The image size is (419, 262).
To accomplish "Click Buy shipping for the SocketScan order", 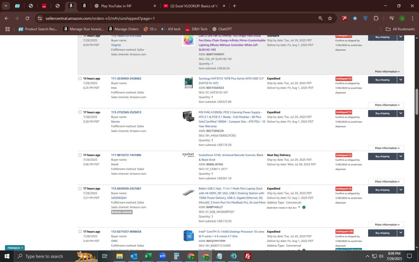I will pyautogui.click(x=382, y=156).
